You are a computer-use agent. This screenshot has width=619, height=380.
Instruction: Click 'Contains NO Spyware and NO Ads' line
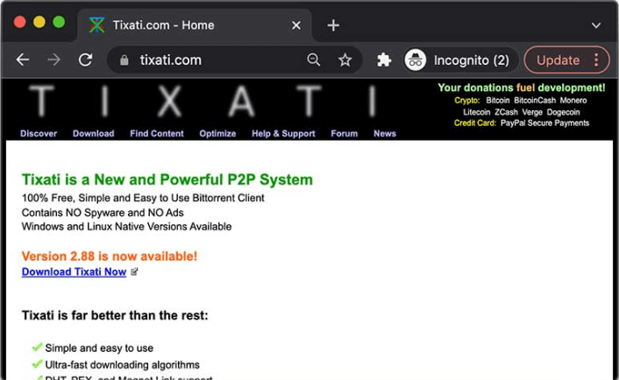pos(103,213)
